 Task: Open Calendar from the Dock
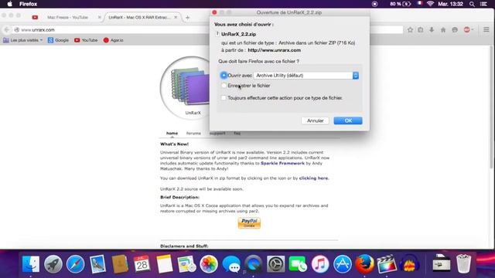(x=142, y=264)
